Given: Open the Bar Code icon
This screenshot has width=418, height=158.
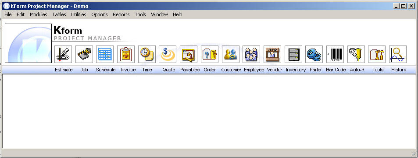Looking at the screenshot, I should [x=335, y=54].
